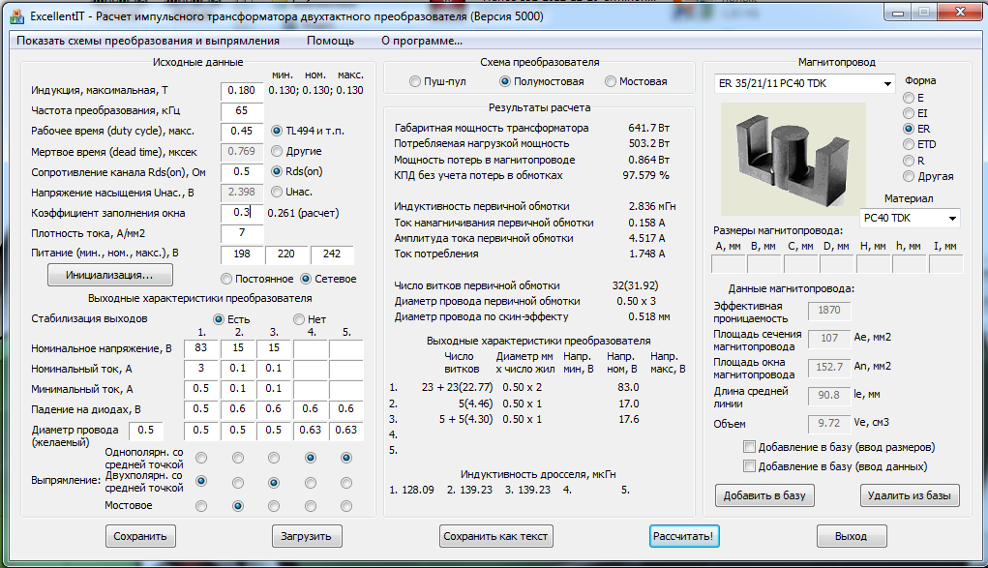Click the «Рассчитать!» button
The width and height of the screenshot is (988, 568).
coord(683,536)
